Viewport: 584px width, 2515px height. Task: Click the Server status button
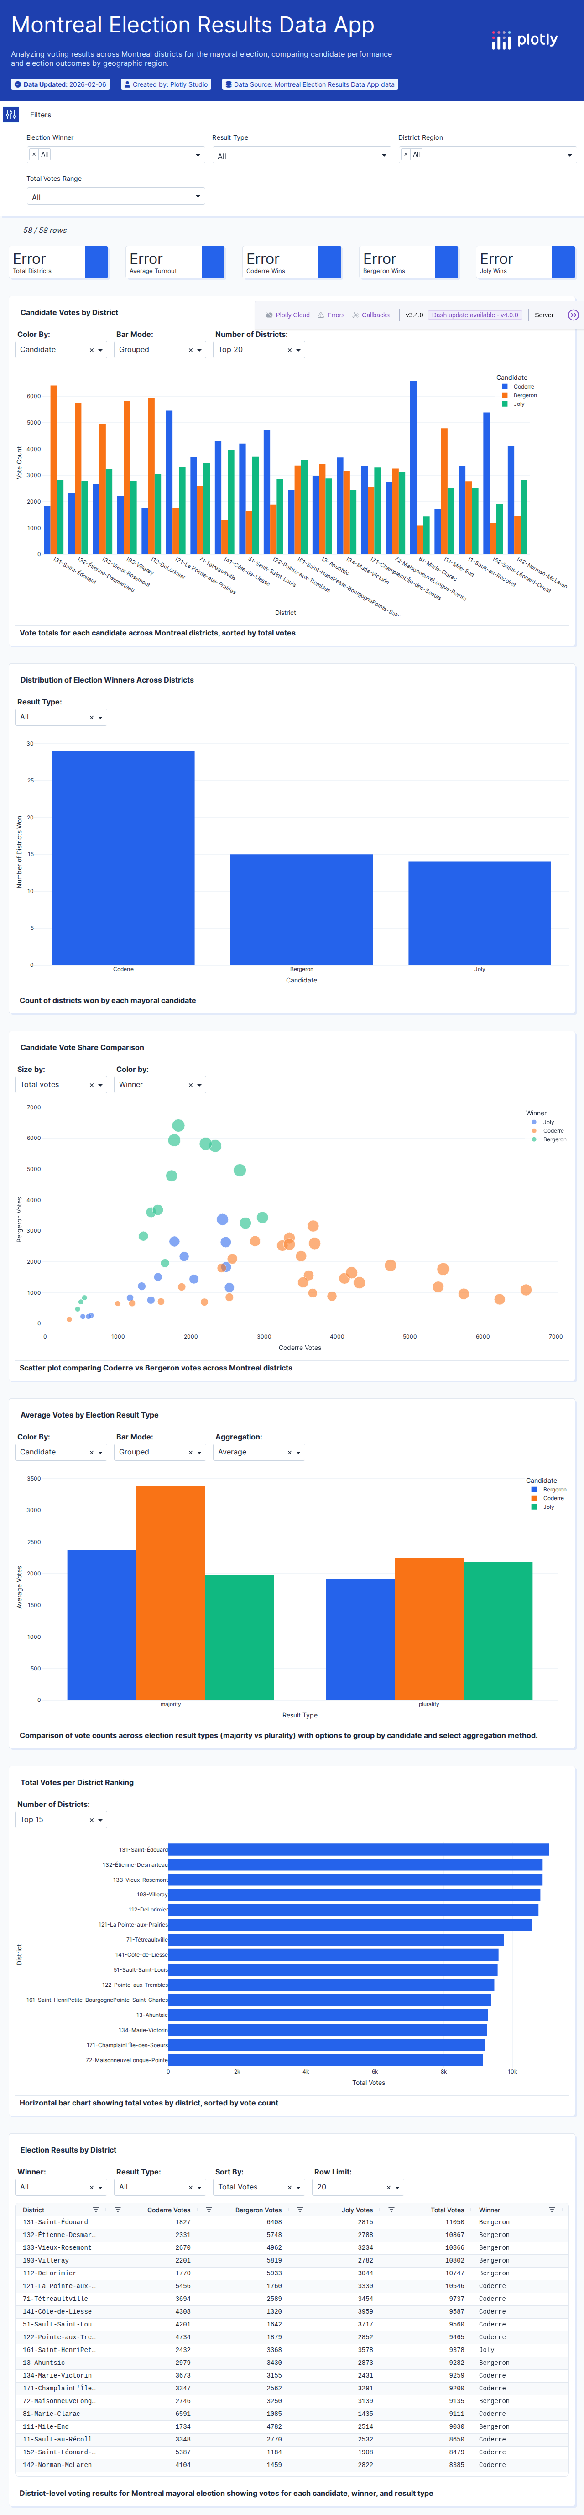click(x=544, y=315)
